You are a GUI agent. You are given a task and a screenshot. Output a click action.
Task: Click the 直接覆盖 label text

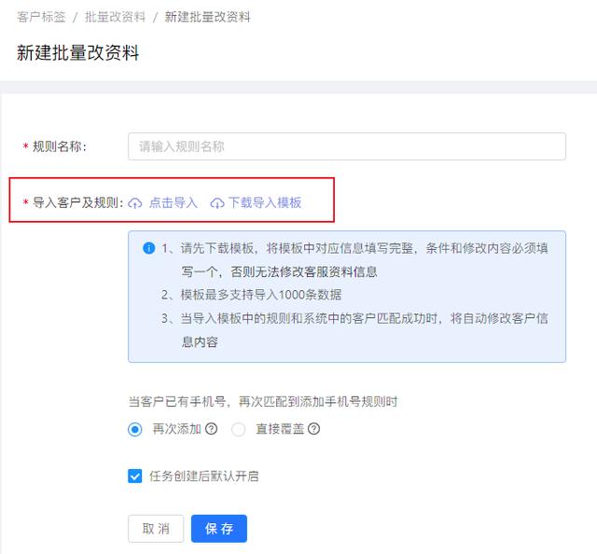(280, 429)
